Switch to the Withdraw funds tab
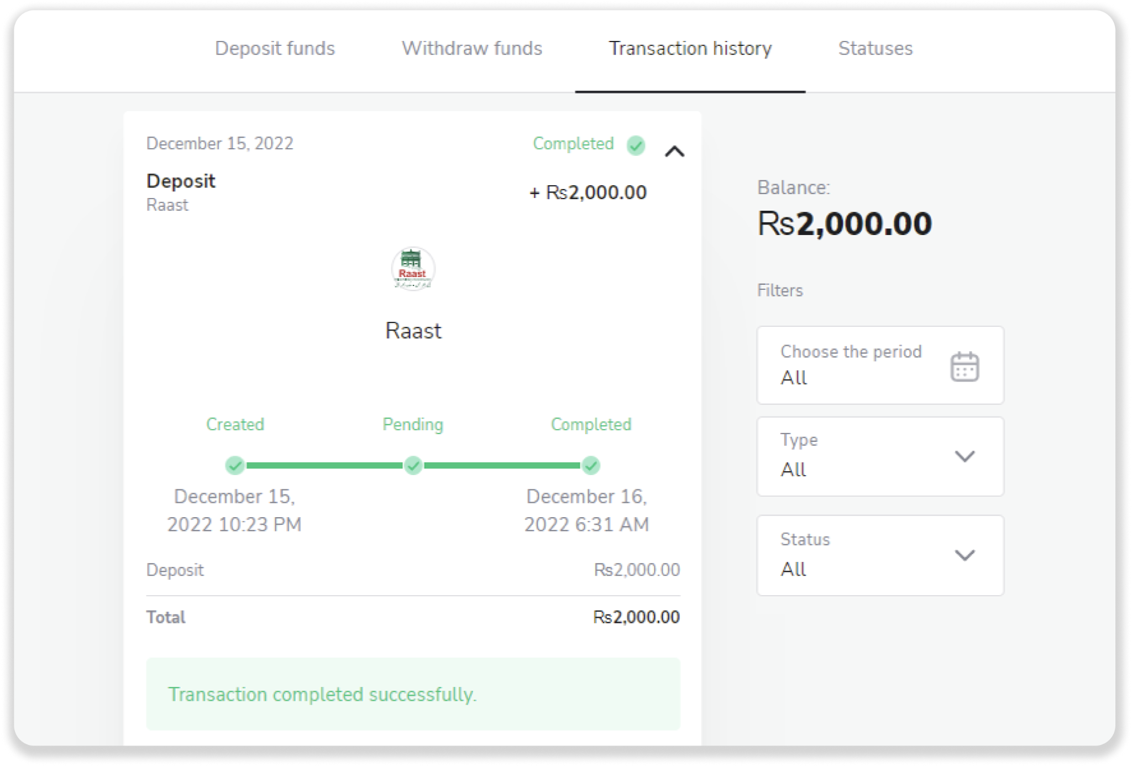Image resolution: width=1132 pixels, height=766 pixels. coord(471,49)
